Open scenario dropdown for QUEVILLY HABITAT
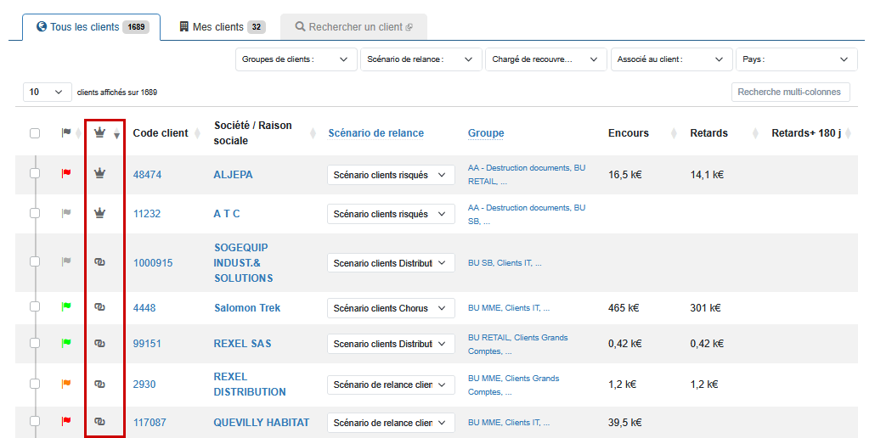The width and height of the screenshot is (875, 438). click(x=391, y=423)
